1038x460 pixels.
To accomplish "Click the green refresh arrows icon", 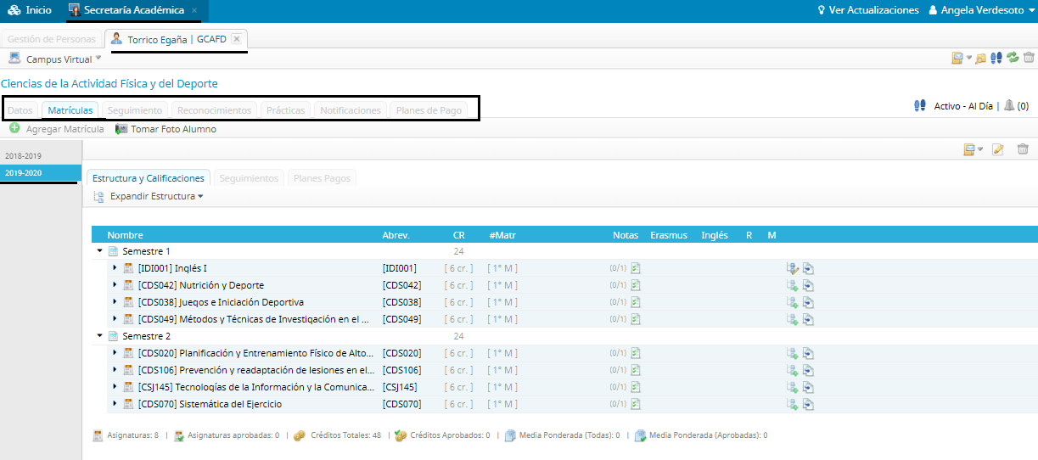I will [1013, 58].
